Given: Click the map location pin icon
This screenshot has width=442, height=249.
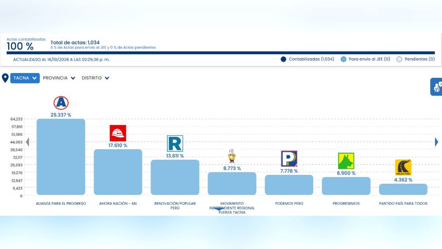Looking at the screenshot, I should (5, 78).
